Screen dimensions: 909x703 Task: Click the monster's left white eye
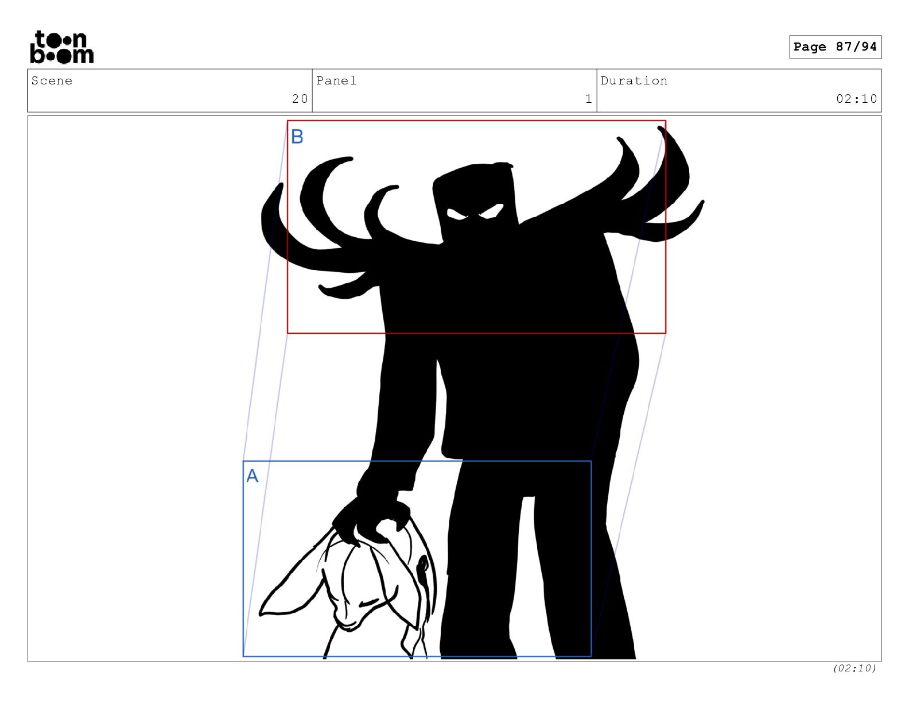tap(457, 215)
